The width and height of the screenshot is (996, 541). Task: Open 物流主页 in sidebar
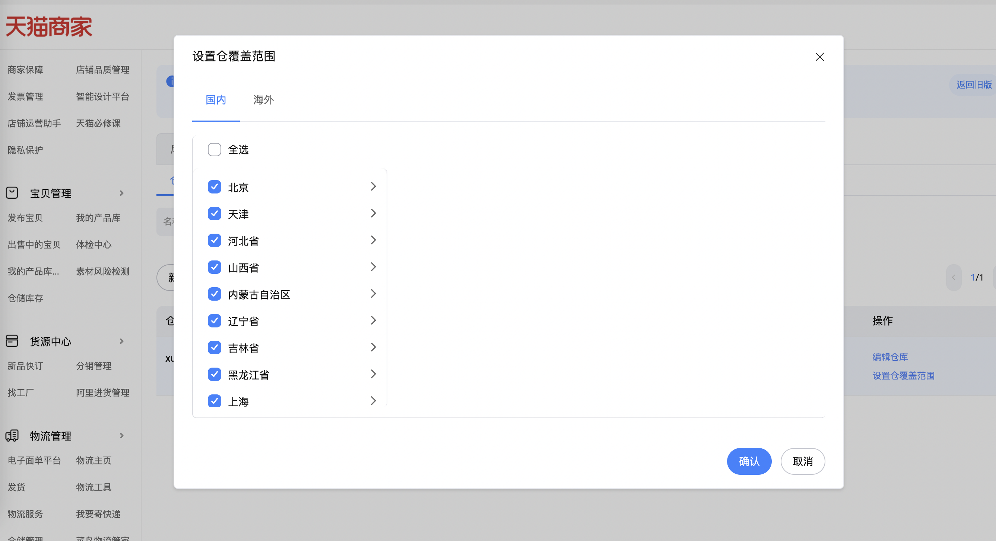(93, 460)
